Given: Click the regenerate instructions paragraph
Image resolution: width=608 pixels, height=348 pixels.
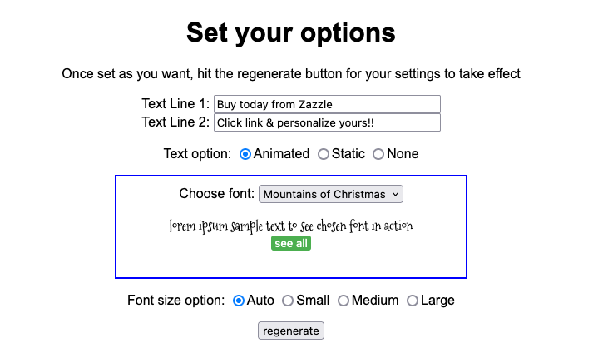Looking at the screenshot, I should point(291,74).
